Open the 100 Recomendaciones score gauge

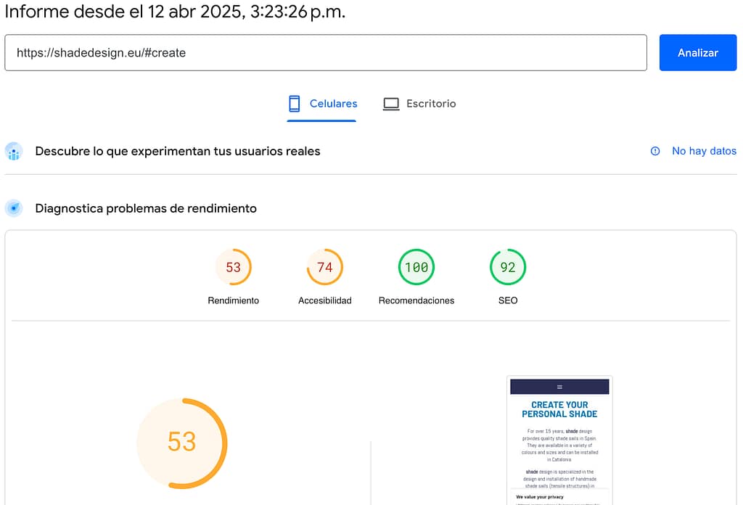point(416,267)
